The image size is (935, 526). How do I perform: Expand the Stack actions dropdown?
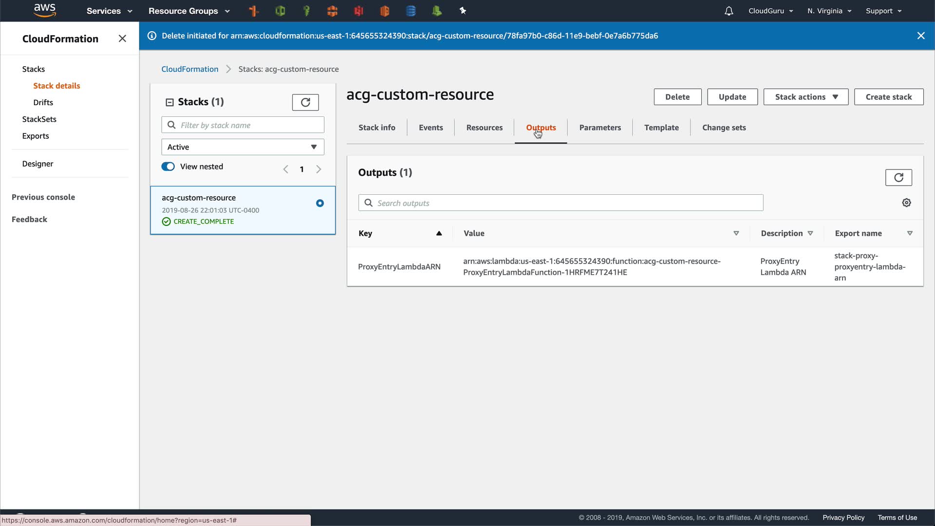point(805,97)
